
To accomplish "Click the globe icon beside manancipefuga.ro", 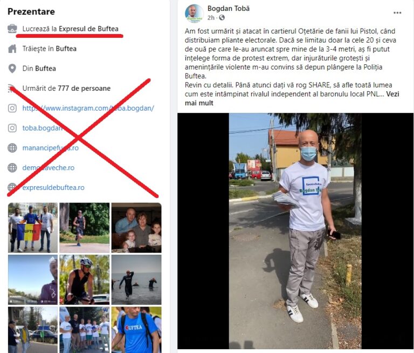I will 12,148.
